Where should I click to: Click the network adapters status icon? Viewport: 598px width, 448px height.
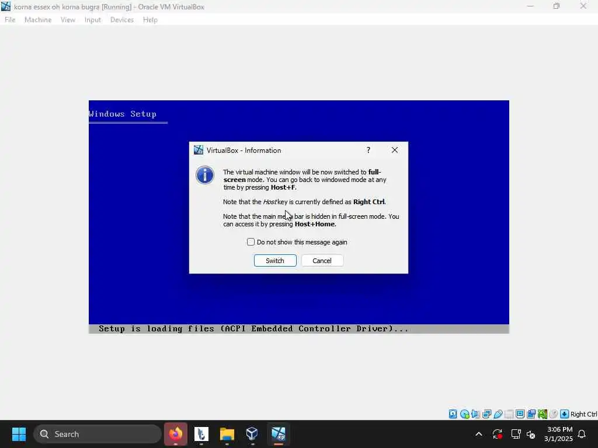click(x=486, y=414)
